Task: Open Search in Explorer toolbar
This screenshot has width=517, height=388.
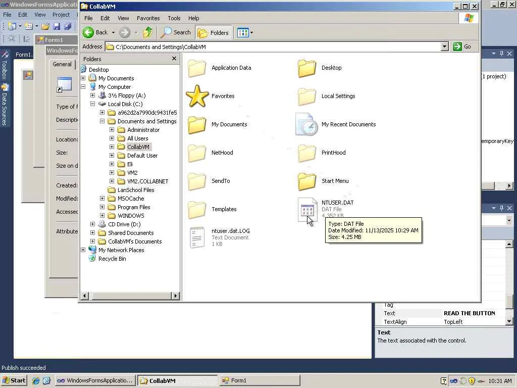Action: pos(176,32)
